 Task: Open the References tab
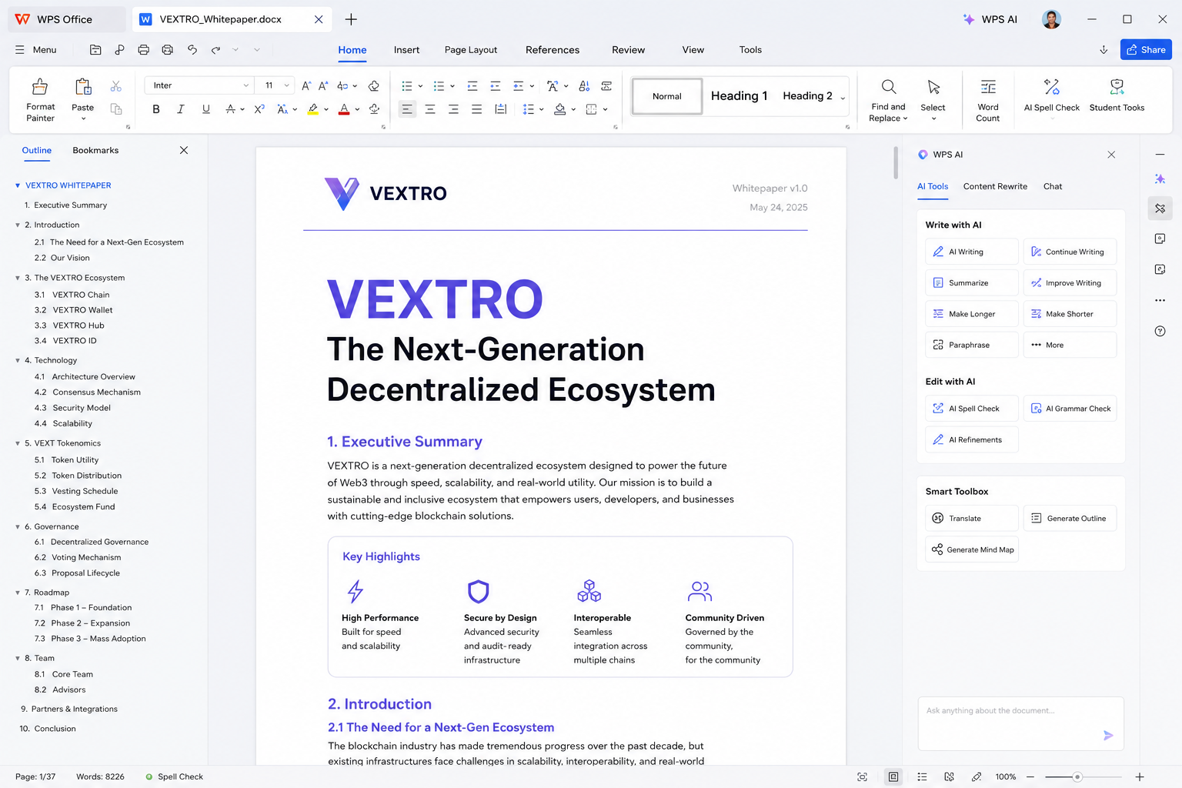553,50
